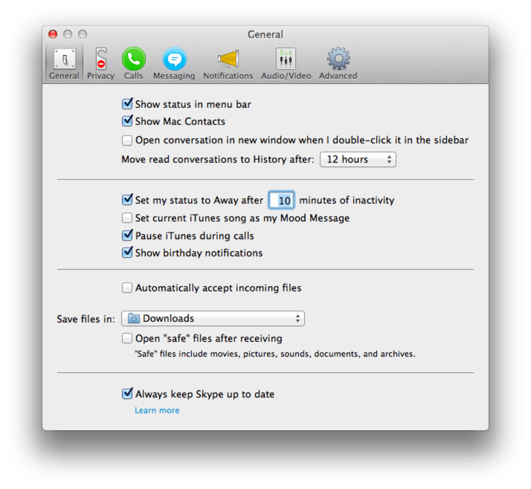This screenshot has width=531, height=489.
Task: Switch to the Advanced tab label
Action: pos(338,76)
